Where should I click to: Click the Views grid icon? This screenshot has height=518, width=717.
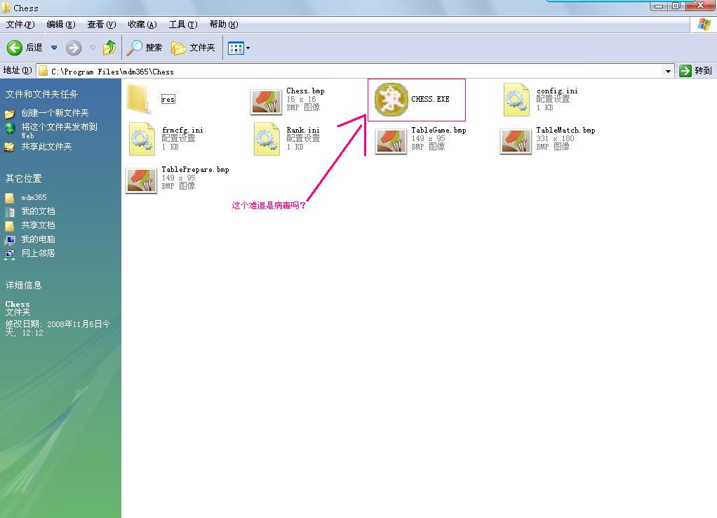click(236, 48)
